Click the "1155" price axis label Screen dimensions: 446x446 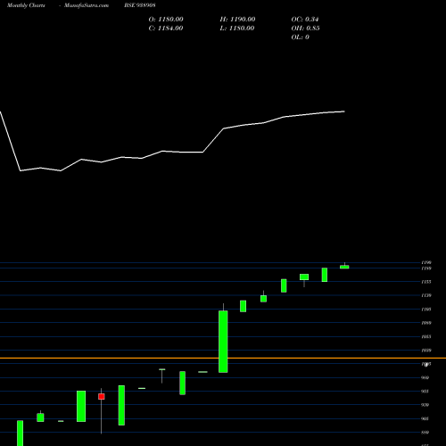(x=426, y=282)
